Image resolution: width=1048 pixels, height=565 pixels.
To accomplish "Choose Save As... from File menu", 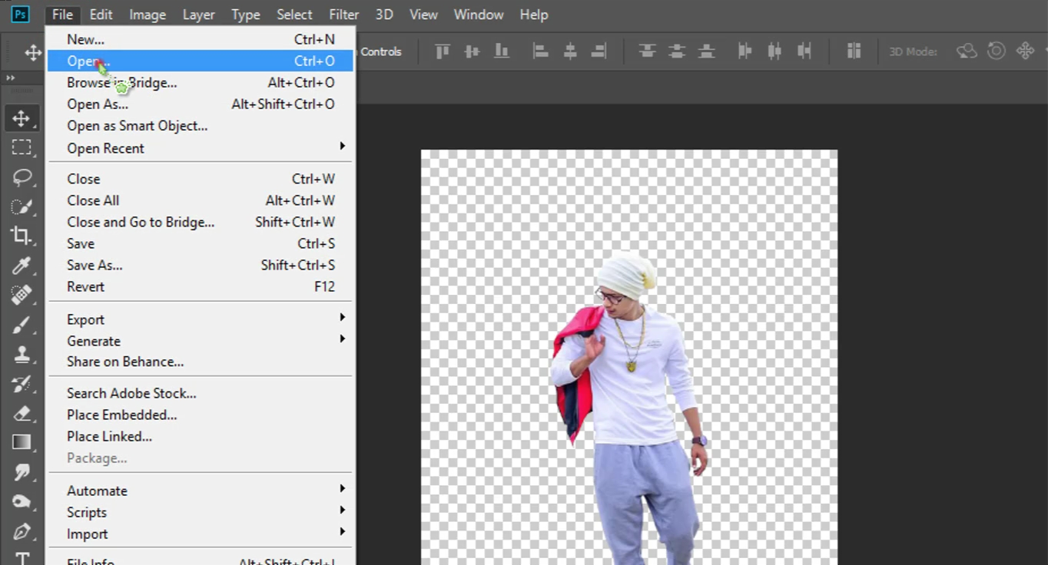I will [95, 265].
